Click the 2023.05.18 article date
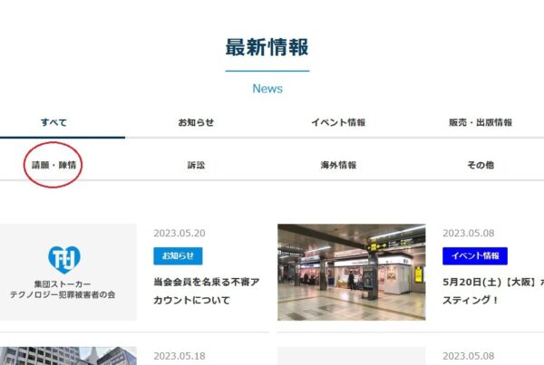The width and height of the screenshot is (544, 365). [180, 356]
